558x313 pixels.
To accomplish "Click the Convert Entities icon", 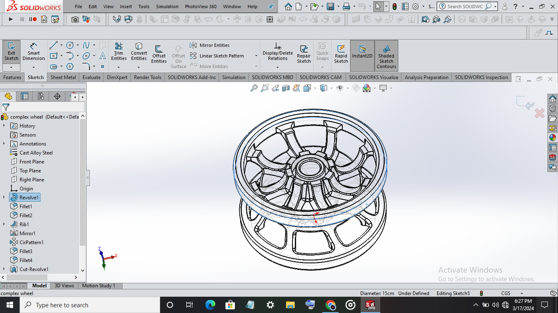I will tap(139, 51).
